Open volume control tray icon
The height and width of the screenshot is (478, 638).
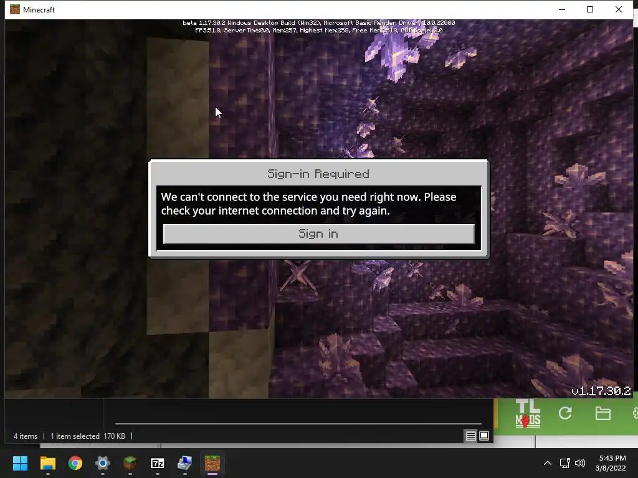[580, 463]
